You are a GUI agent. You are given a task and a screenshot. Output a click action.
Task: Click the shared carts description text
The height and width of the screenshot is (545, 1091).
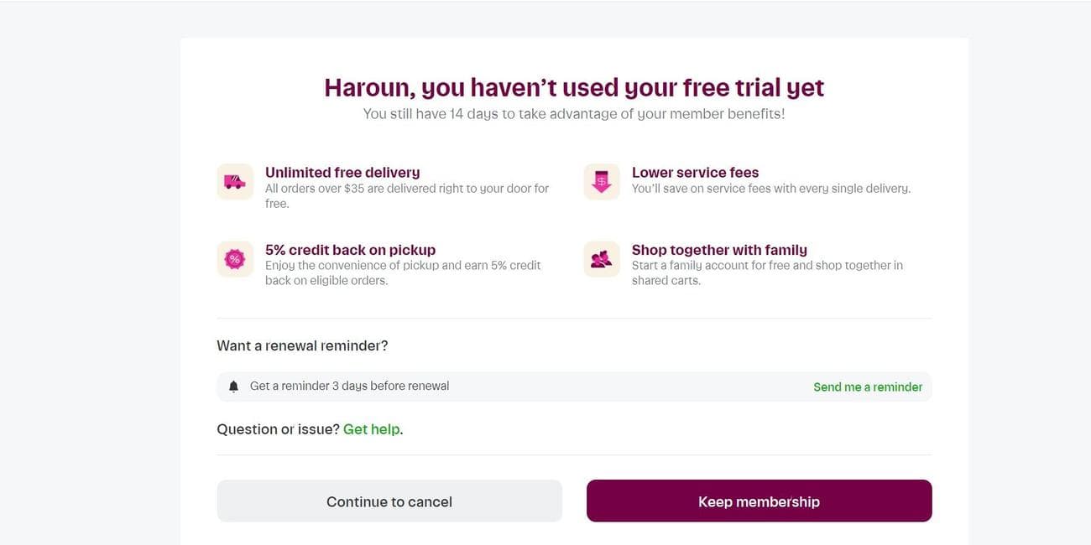(768, 271)
